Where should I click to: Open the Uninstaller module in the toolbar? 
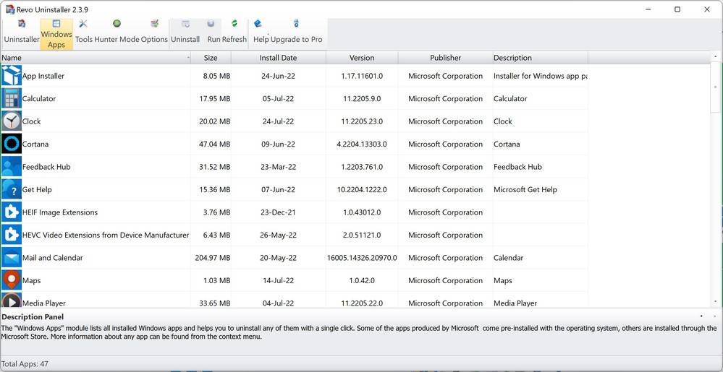pyautogui.click(x=22, y=32)
